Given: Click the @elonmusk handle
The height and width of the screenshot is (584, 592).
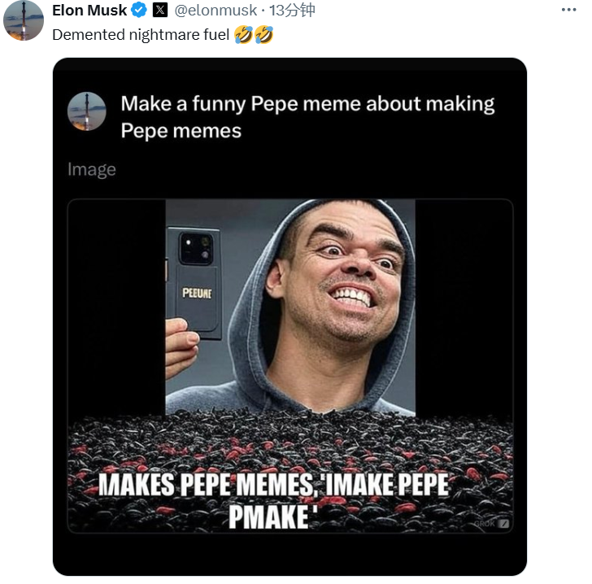Looking at the screenshot, I should [215, 11].
